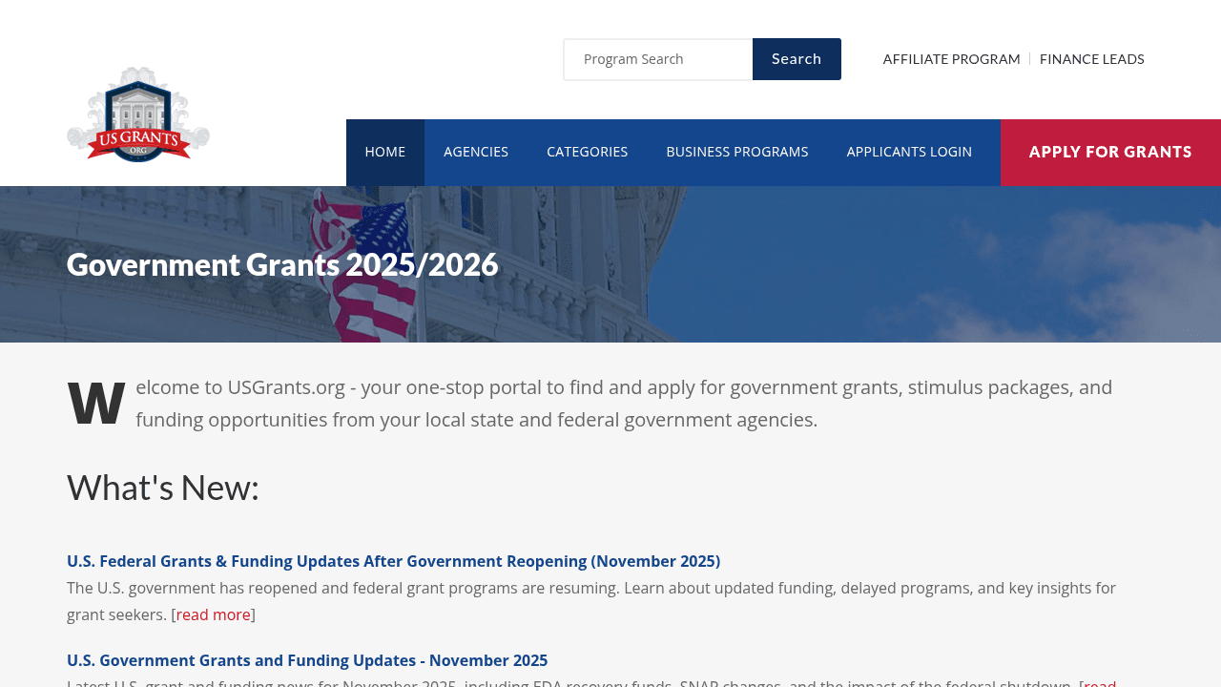
Task: Click the Government Grants 2025/2026 banner heading
Action: (282, 264)
